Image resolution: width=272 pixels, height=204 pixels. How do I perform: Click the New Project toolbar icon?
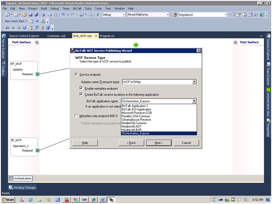(7, 15)
